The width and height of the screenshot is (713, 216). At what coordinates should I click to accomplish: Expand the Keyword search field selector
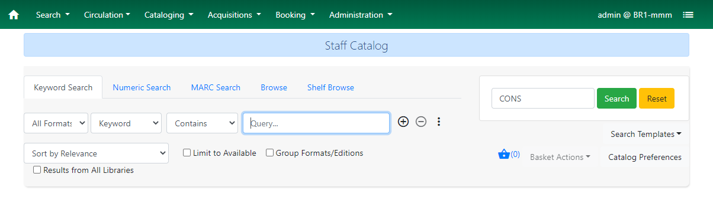126,123
